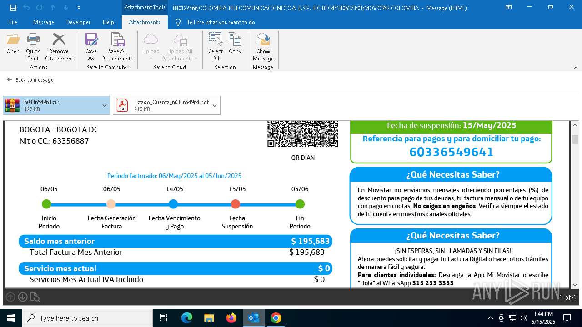Click the volume speaker tray icon

click(x=523, y=318)
